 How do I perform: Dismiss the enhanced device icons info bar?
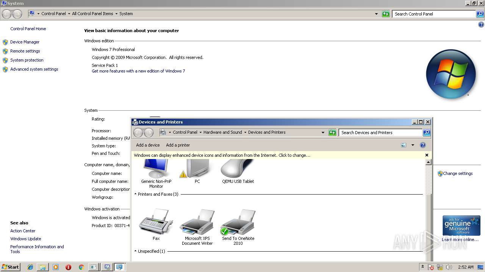coord(427,155)
